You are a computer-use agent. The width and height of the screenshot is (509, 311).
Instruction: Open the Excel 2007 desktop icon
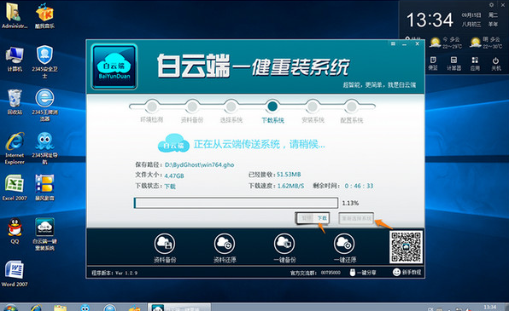15,187
